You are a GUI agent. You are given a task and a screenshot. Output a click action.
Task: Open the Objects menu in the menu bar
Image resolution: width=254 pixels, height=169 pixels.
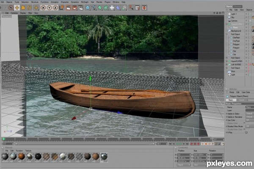(x=9, y=2)
